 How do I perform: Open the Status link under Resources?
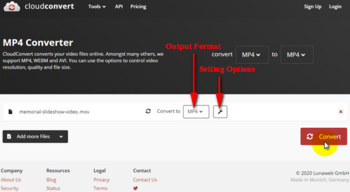click(x=53, y=188)
